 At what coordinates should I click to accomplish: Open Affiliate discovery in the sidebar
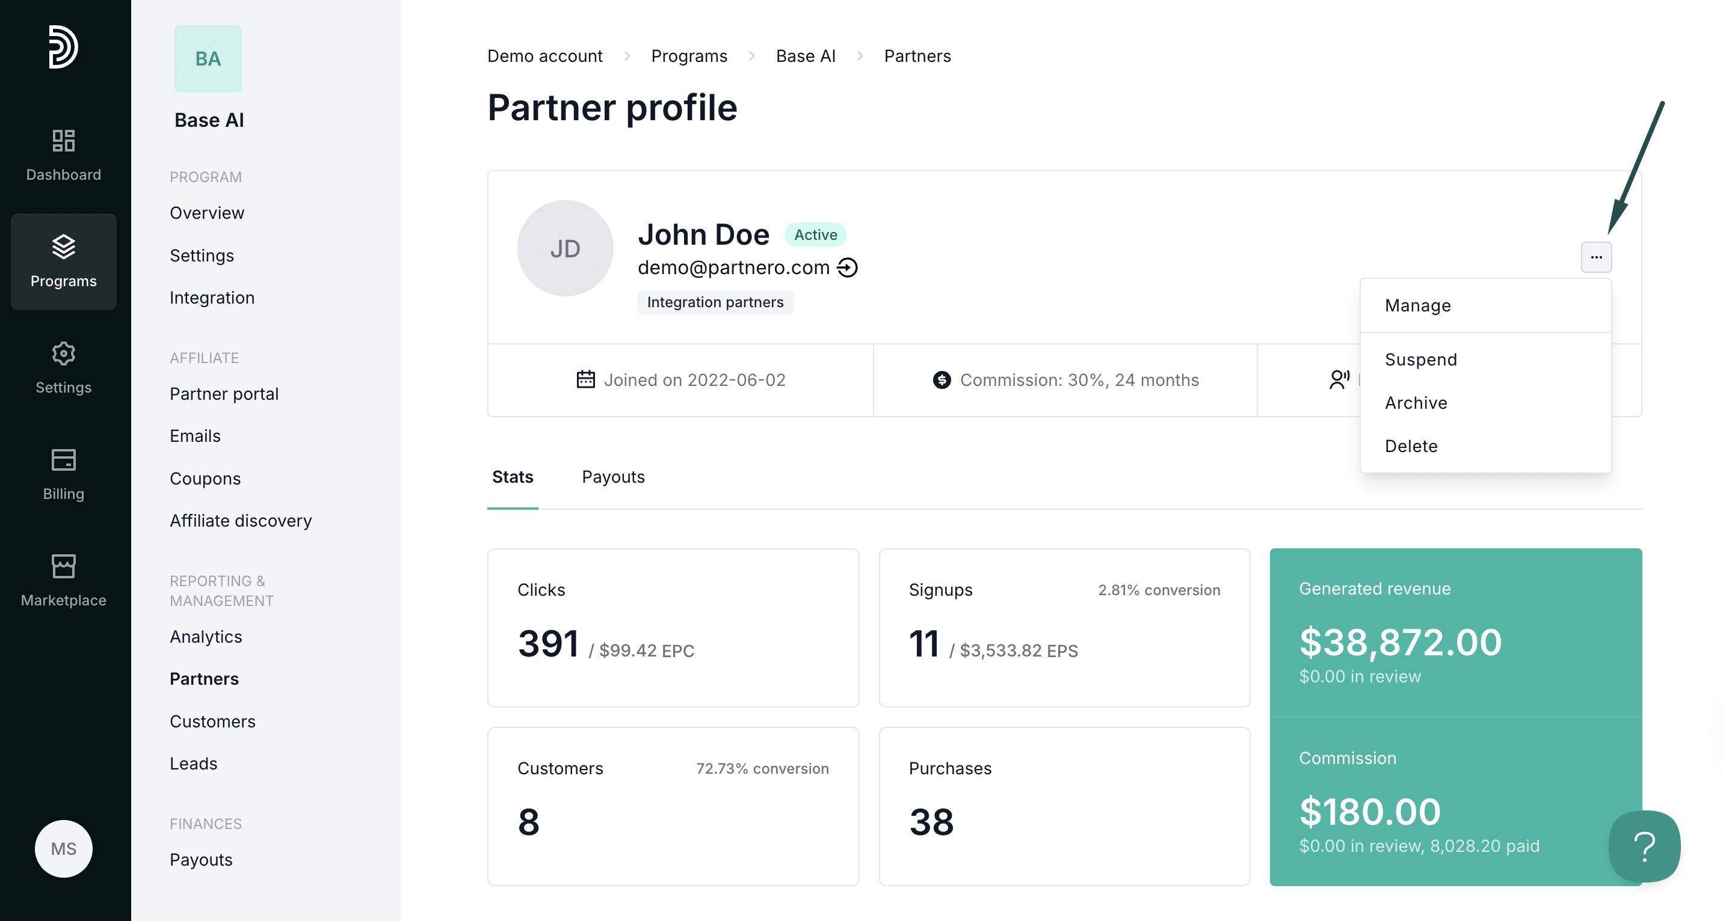click(x=240, y=521)
